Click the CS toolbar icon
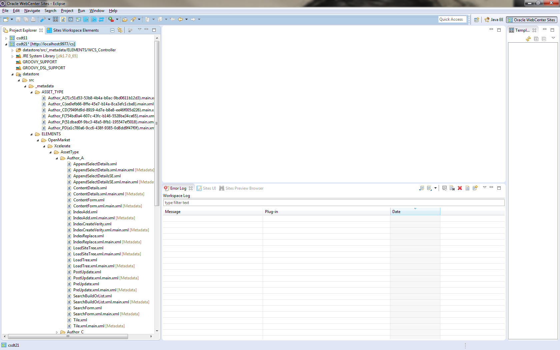 tap(71, 19)
